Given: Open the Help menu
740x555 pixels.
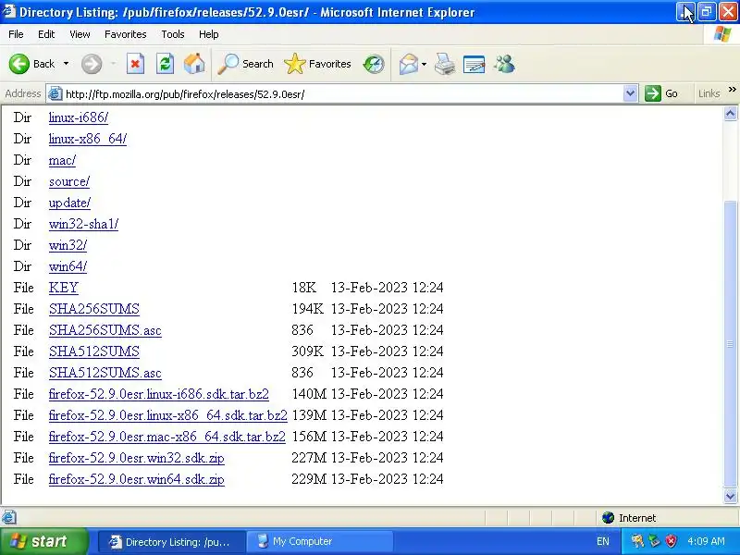Looking at the screenshot, I should tap(209, 34).
